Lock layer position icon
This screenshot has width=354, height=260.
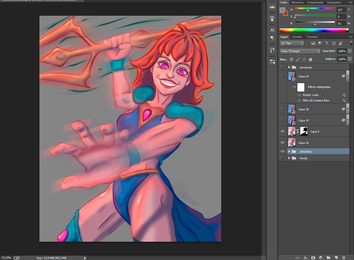tap(304, 59)
